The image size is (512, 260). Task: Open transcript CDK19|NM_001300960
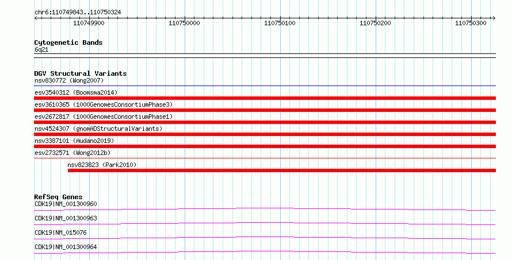pos(66,204)
